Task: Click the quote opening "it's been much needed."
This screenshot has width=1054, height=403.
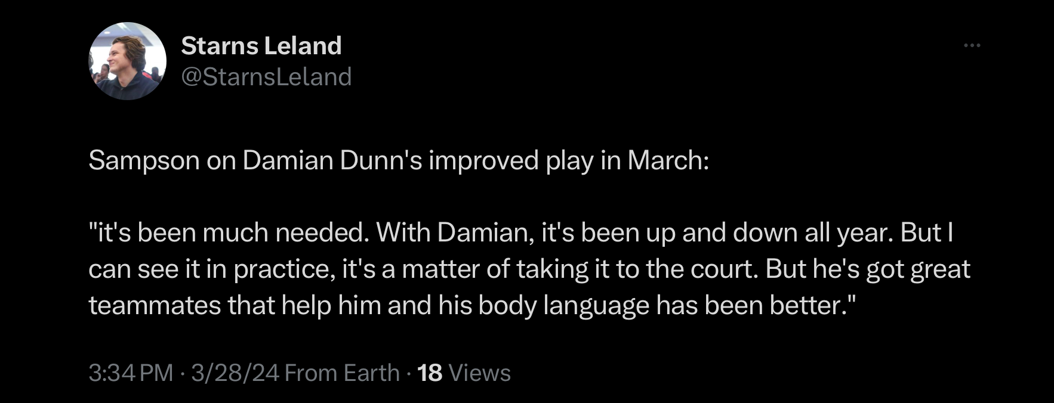Action: pos(228,232)
